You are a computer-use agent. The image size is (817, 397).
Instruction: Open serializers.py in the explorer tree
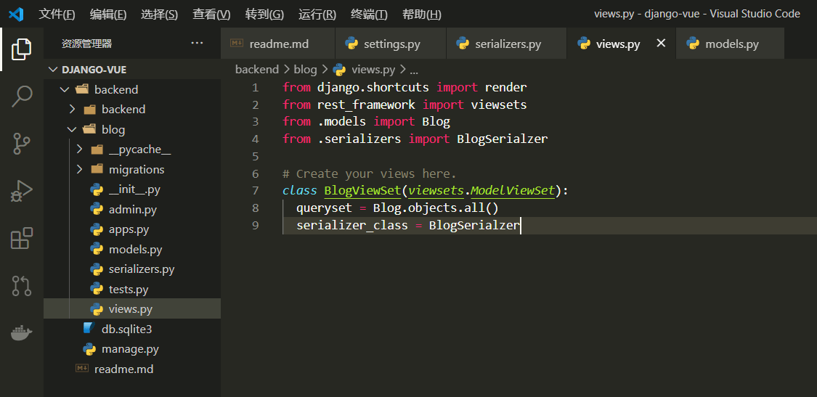tap(132, 269)
